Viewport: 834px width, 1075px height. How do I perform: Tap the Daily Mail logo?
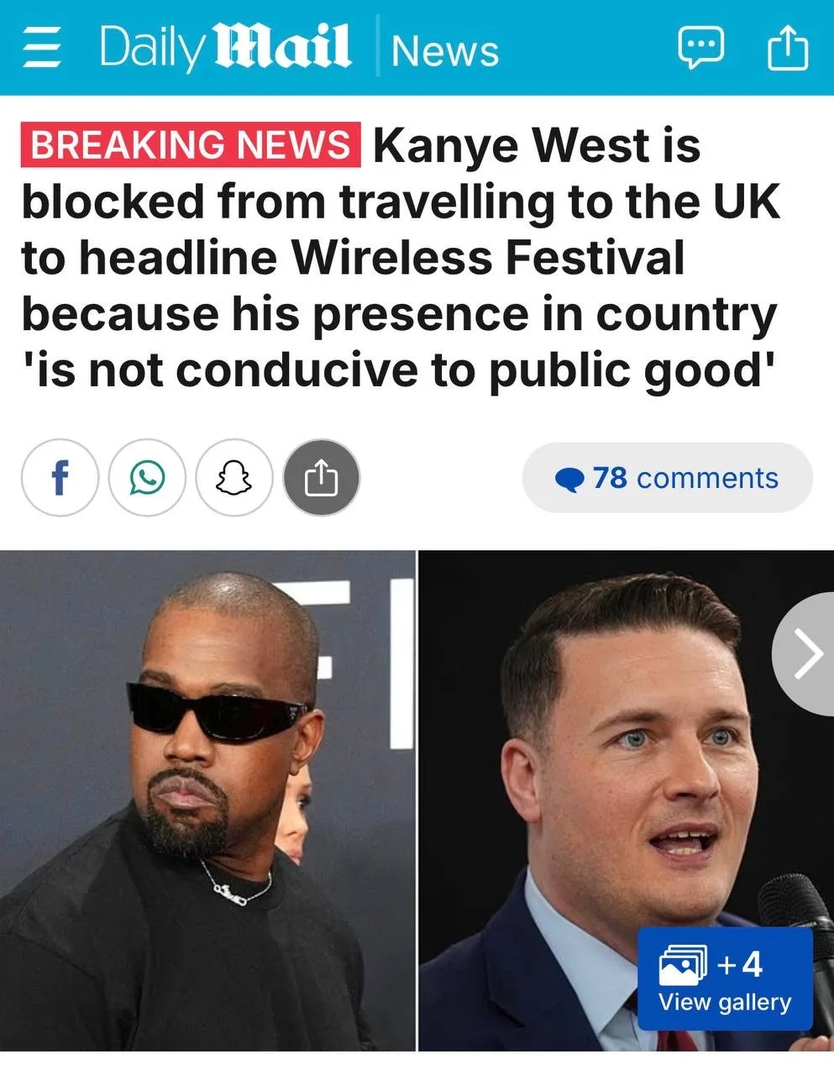click(x=225, y=48)
